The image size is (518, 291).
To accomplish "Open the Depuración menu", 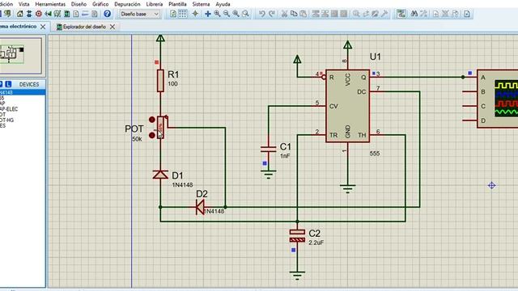I will click(x=127, y=4).
